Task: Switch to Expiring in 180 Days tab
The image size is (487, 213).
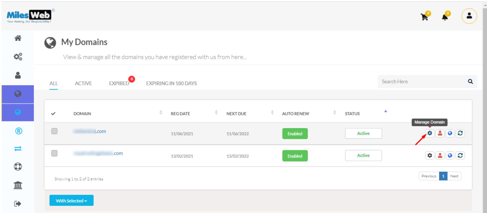Action: click(x=171, y=83)
